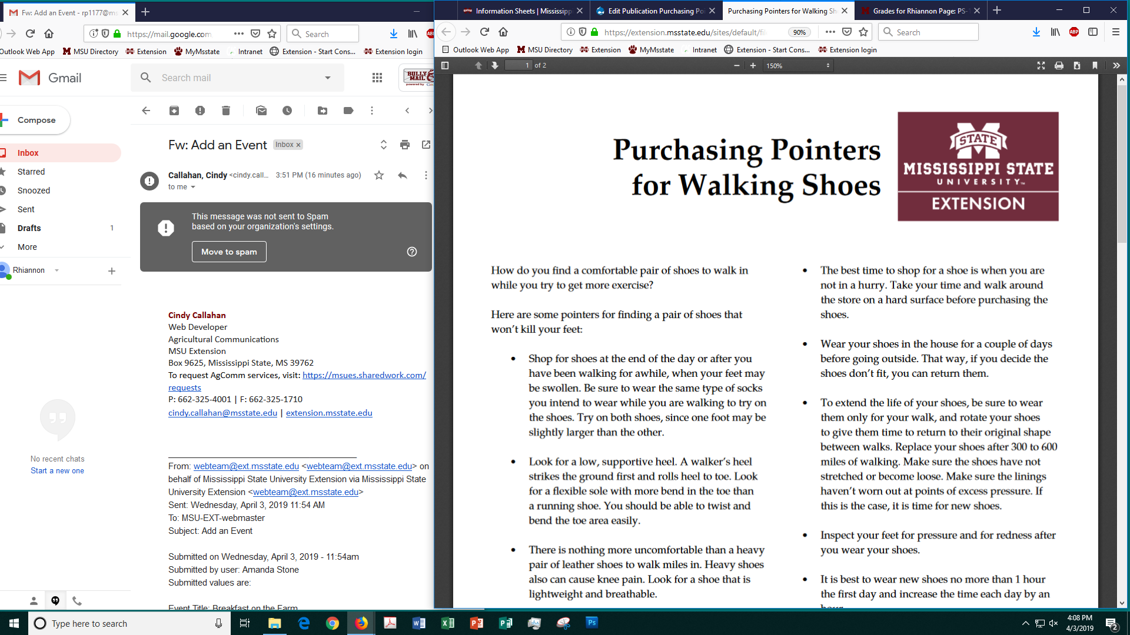
Task: Open Windows Start menu
Action: click(14, 623)
